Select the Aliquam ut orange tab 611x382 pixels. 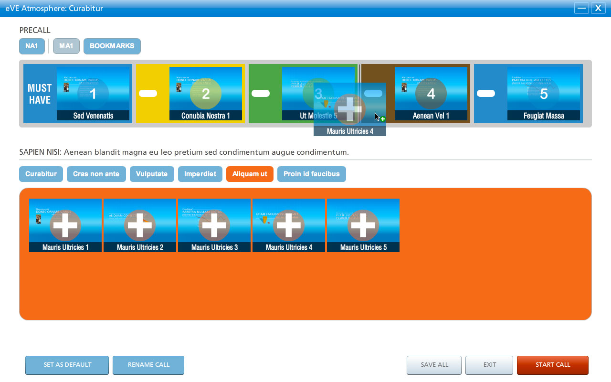click(x=250, y=174)
